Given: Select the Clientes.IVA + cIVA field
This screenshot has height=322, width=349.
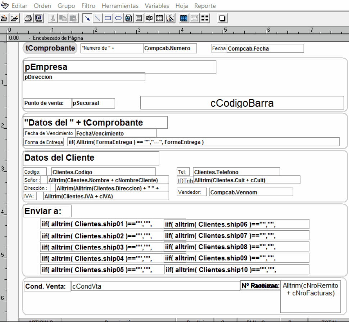Looking at the screenshot, I should pos(106,196).
